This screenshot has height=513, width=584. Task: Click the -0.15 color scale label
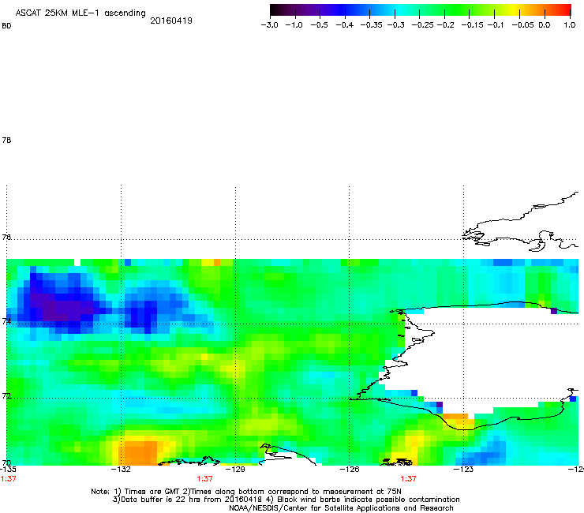point(472,25)
